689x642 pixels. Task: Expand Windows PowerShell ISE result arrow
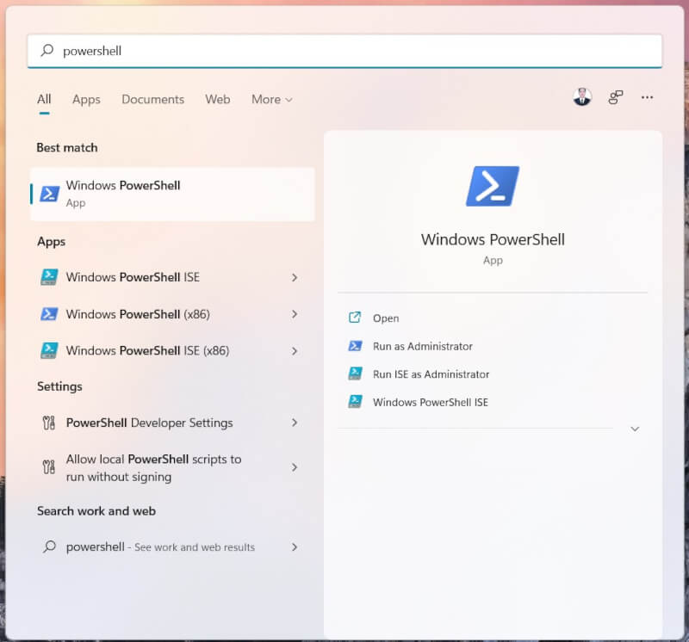pos(295,277)
